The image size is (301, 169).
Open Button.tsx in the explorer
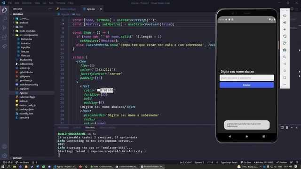pos(26,39)
